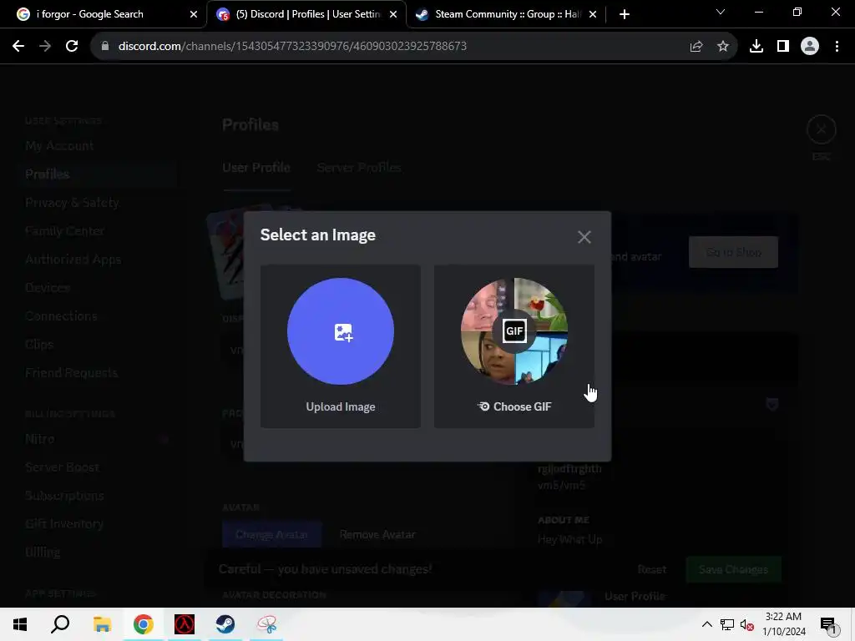Open the Chrome three-dot menu

click(x=837, y=47)
